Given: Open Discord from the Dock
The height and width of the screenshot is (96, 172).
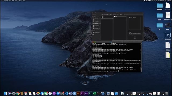Looking at the screenshot, I should (70, 93).
